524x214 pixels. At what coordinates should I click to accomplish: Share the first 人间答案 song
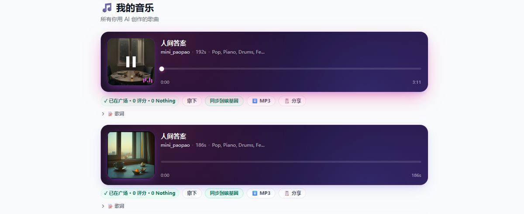[292, 101]
